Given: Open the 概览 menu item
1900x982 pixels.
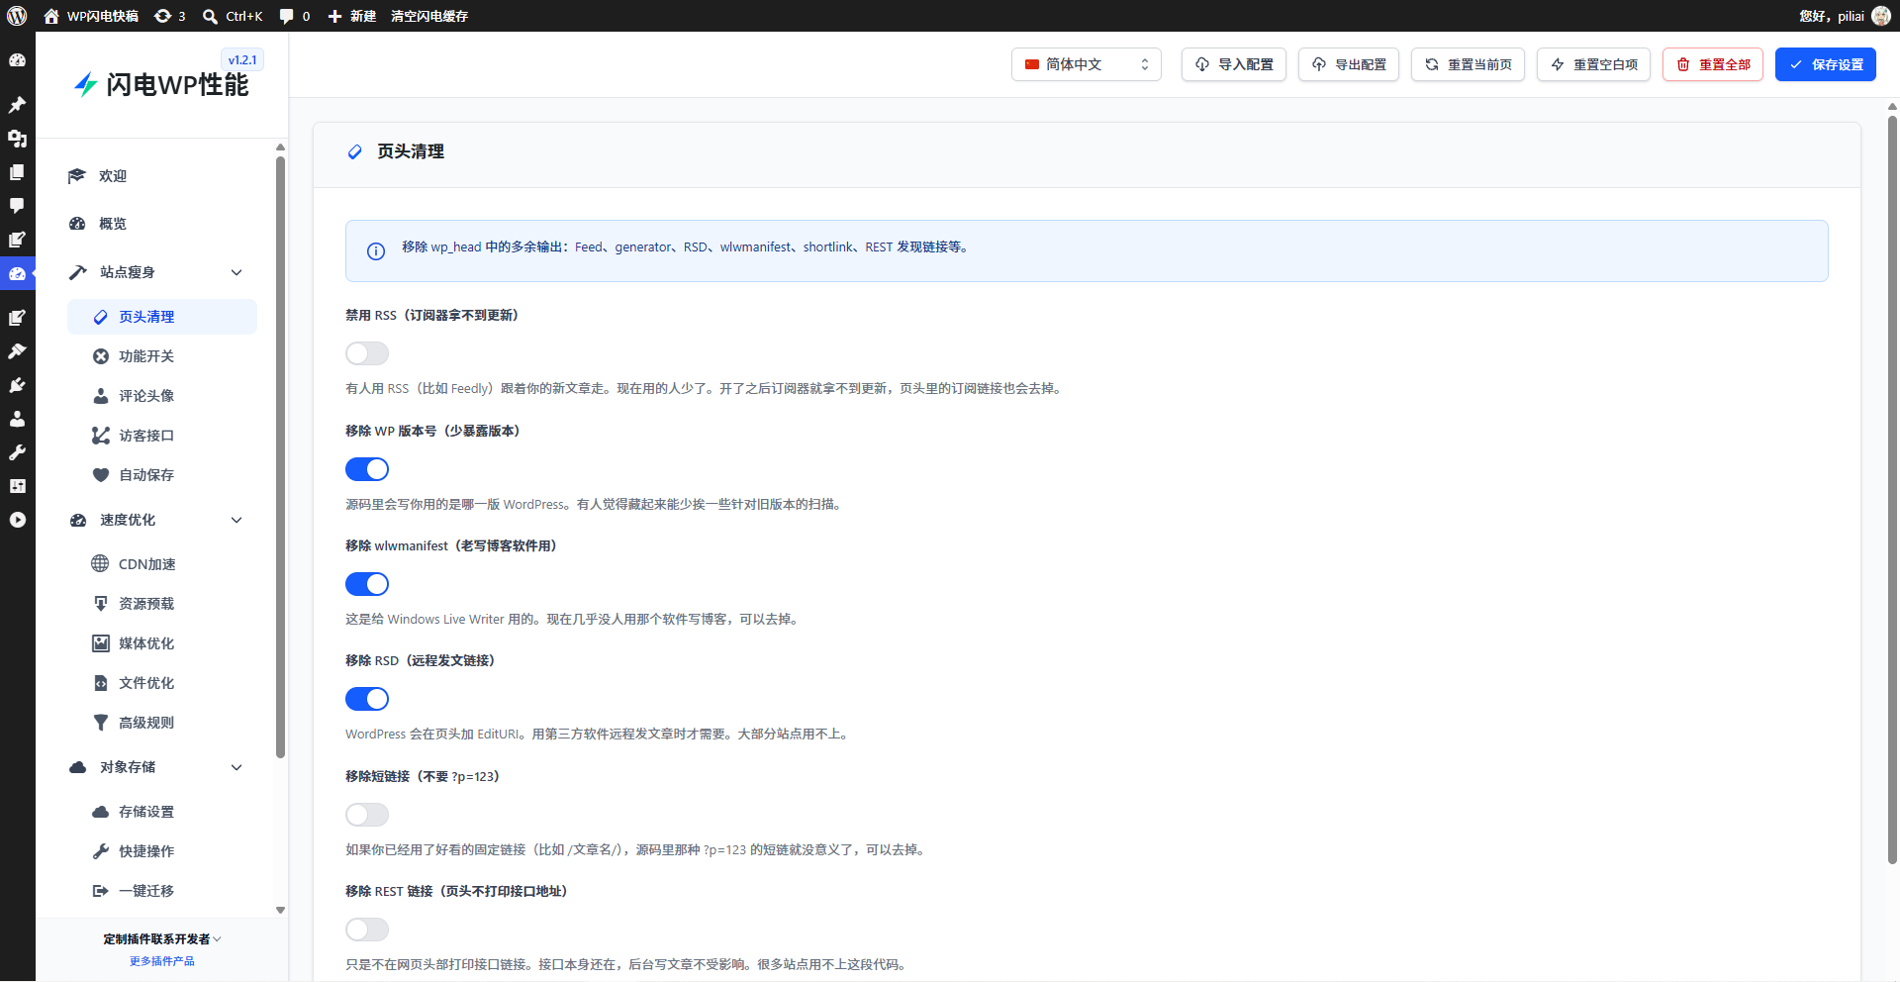Looking at the screenshot, I should click(x=161, y=224).
